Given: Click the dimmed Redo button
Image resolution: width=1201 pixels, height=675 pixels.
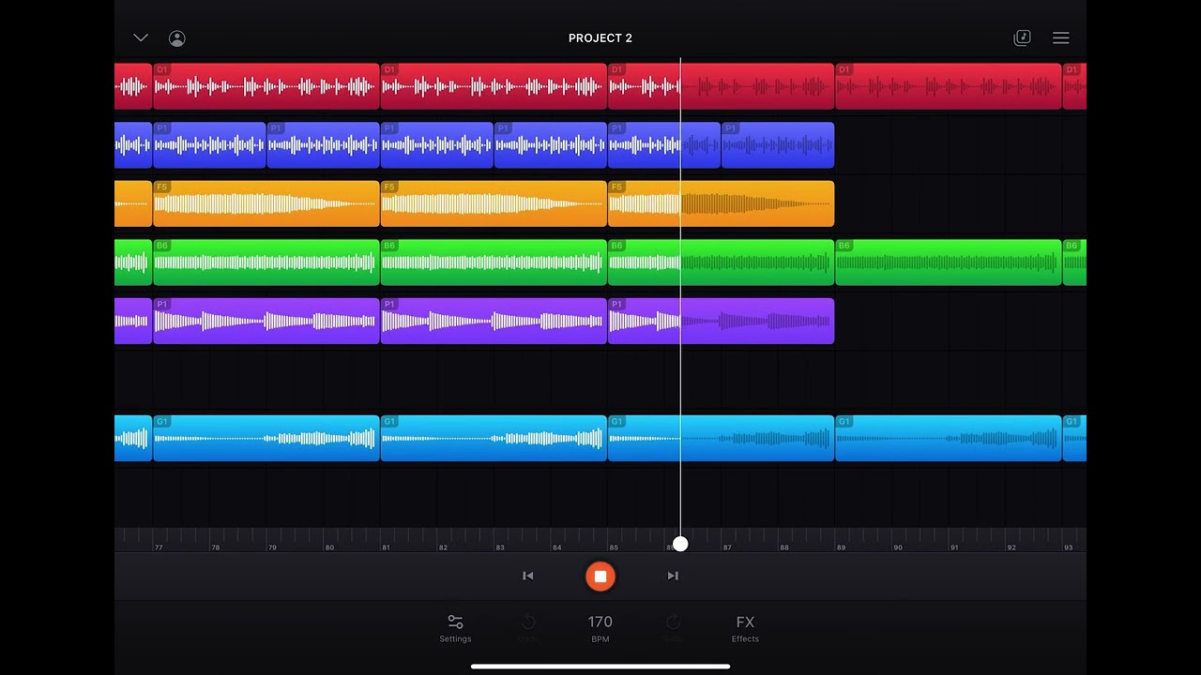Looking at the screenshot, I should click(673, 628).
